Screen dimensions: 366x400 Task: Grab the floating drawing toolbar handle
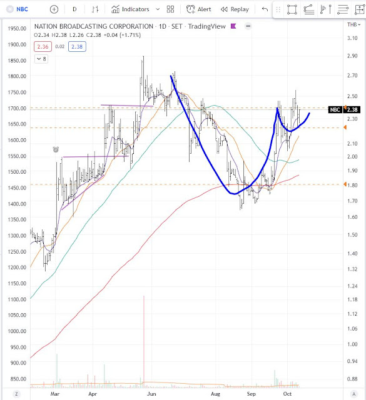[x=278, y=10]
